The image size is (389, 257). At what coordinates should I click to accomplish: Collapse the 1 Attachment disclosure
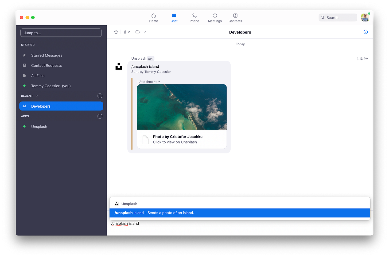pos(159,81)
